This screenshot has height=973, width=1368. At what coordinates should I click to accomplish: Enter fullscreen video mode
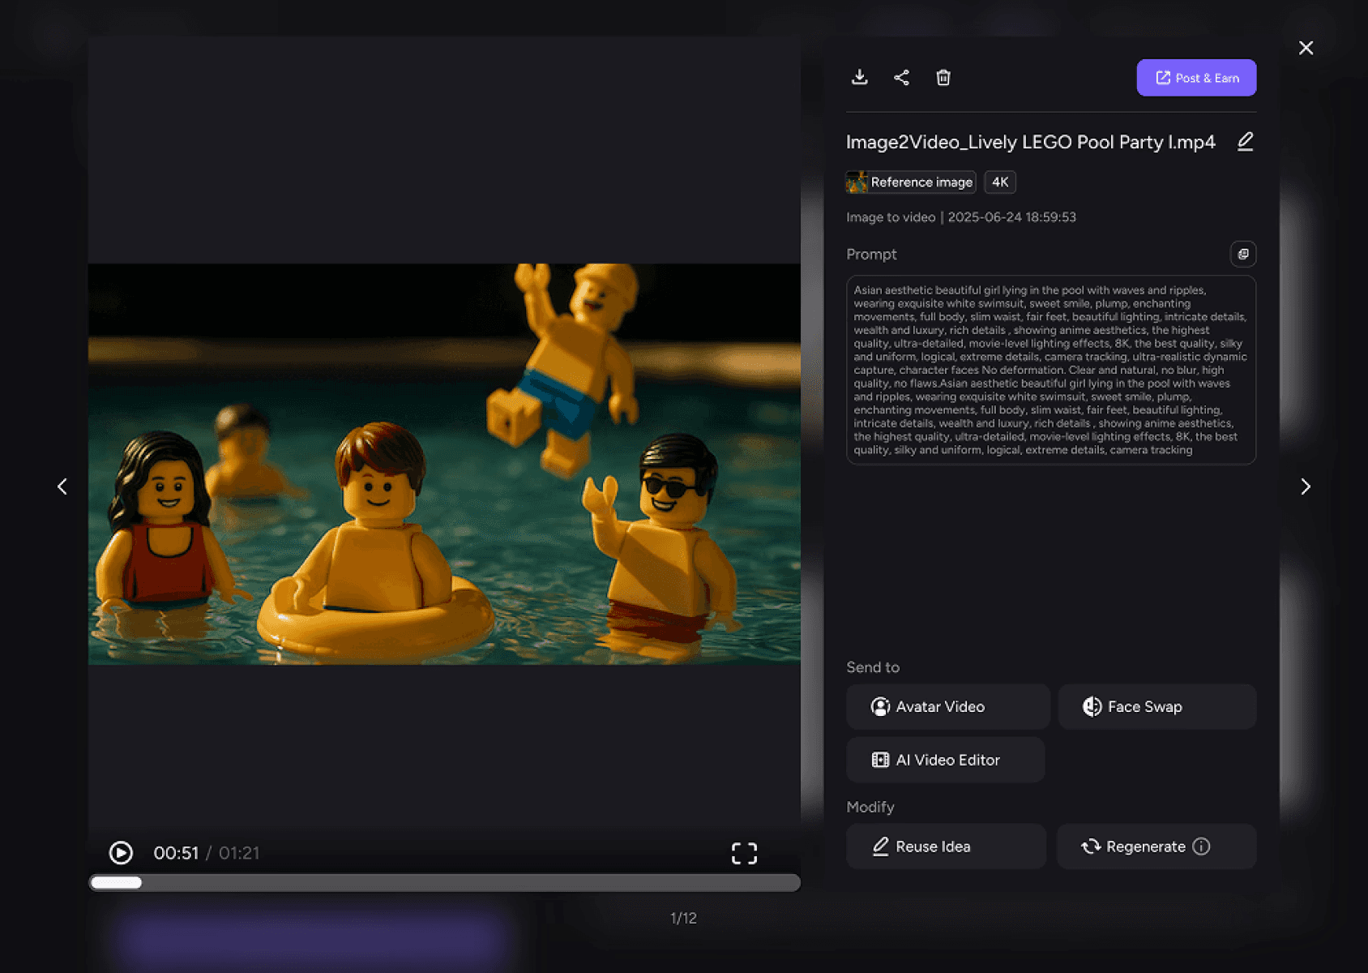[x=744, y=853]
